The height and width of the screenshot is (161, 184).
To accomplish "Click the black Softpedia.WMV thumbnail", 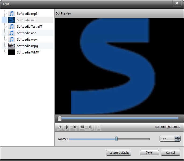I will (12, 52).
